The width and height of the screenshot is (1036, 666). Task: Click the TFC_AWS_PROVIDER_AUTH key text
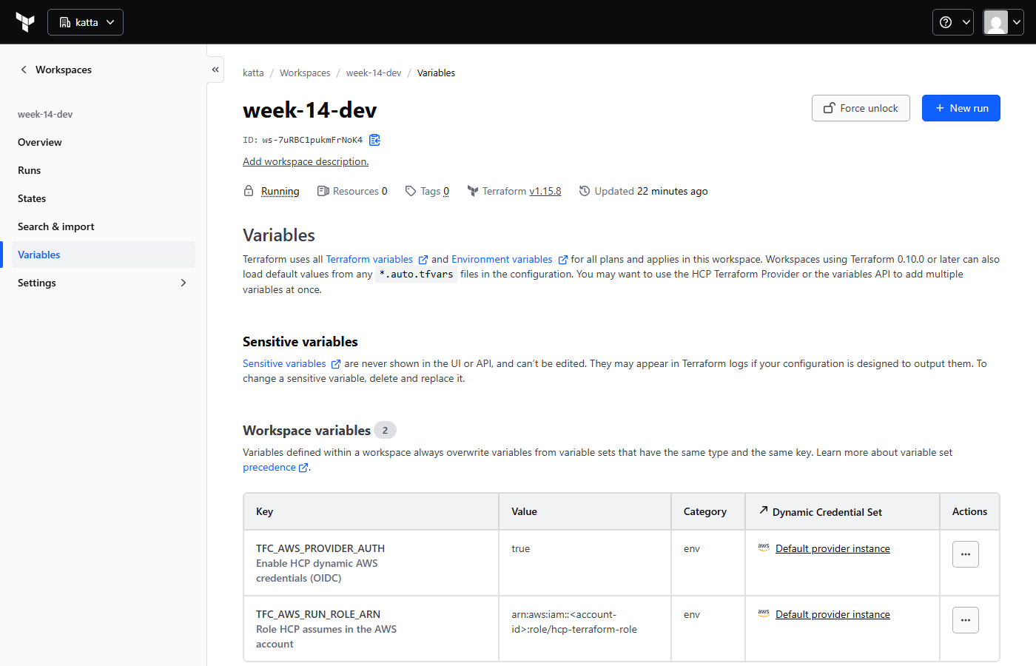320,548
